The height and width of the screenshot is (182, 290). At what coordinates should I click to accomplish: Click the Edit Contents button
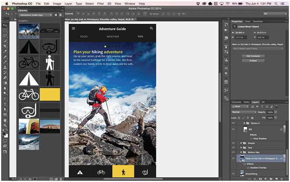tap(253, 56)
